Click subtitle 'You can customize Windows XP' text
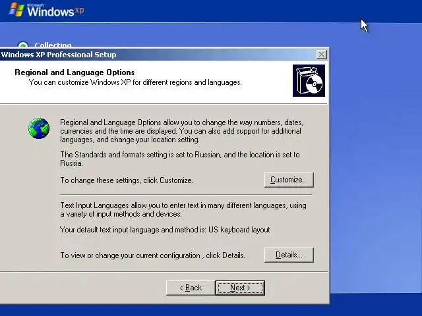This screenshot has height=316, width=422. [x=135, y=82]
